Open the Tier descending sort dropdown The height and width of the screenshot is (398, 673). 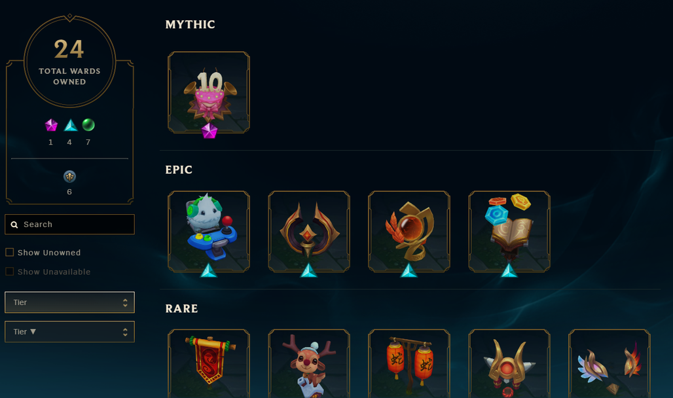click(69, 331)
